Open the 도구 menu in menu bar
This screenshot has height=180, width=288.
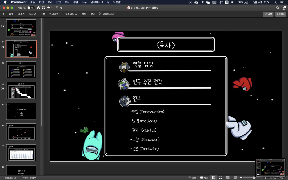click(84, 2)
